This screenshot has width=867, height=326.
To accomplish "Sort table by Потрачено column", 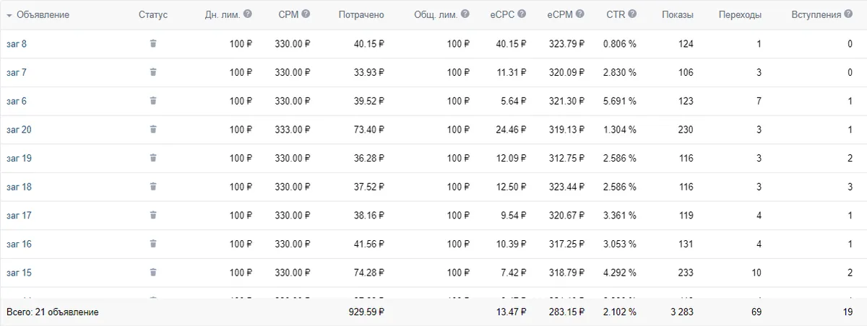I will tap(361, 14).
